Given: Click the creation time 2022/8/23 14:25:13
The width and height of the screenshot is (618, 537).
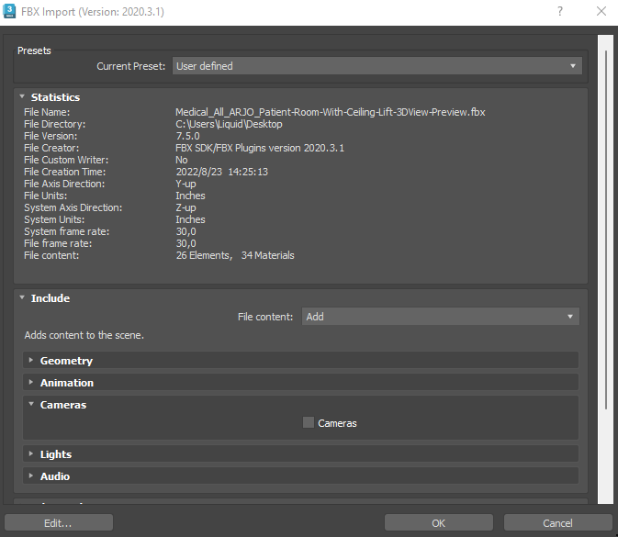Looking at the screenshot, I should pos(222,172).
